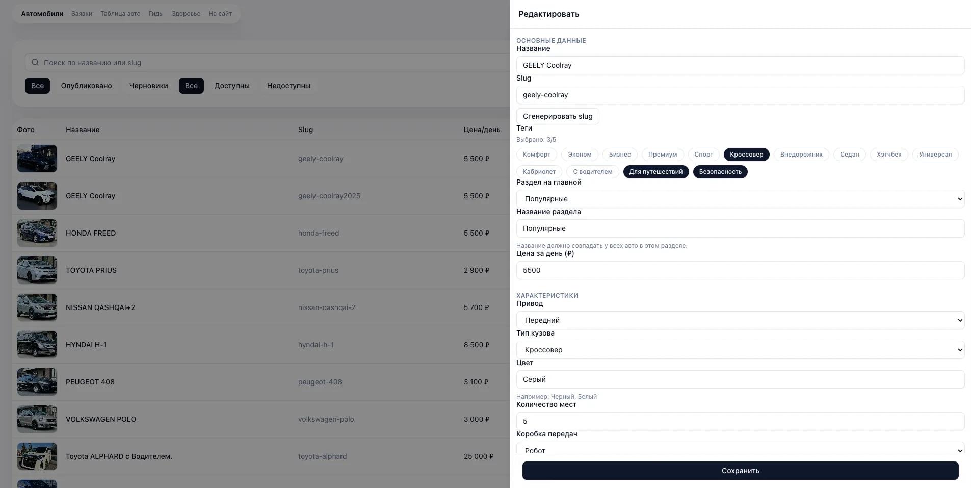Viewport: 971px width, 488px height.
Task: Click the PEUGEOT 408 thumbnail image
Action: (37, 382)
